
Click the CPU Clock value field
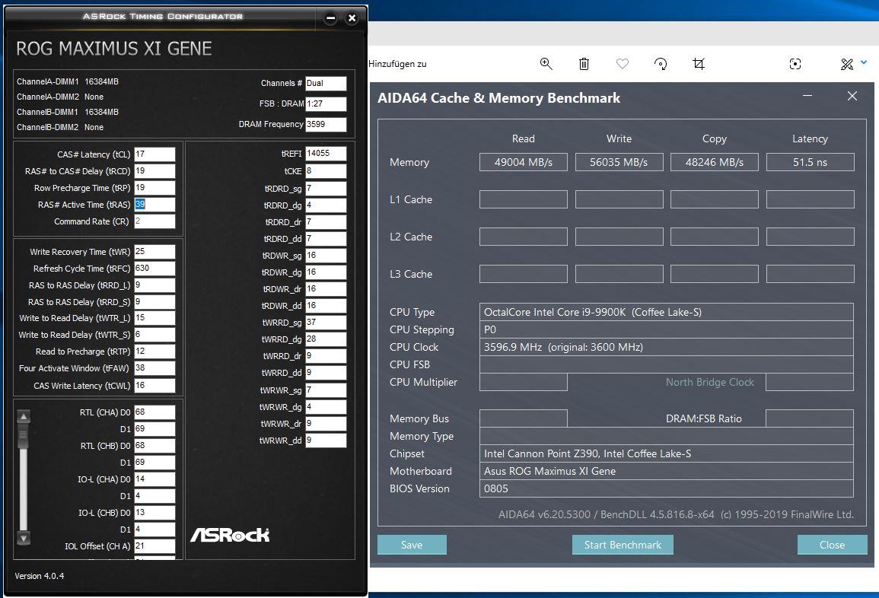tap(667, 347)
